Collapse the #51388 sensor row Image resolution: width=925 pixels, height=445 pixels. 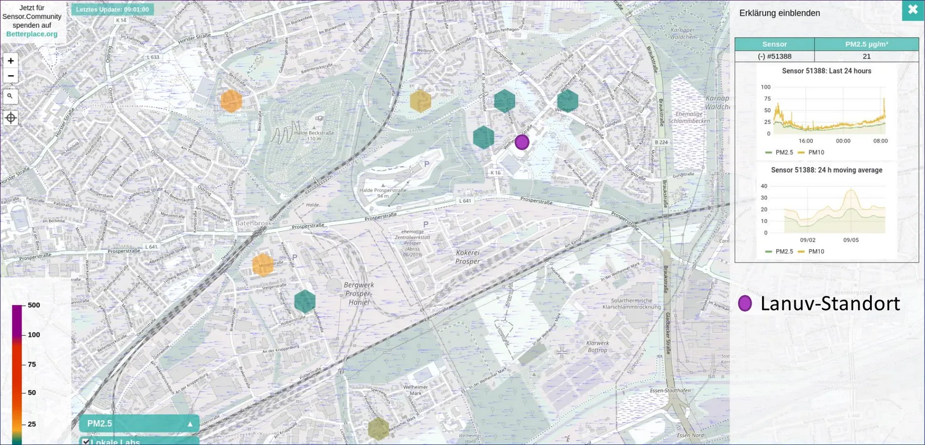click(x=775, y=57)
